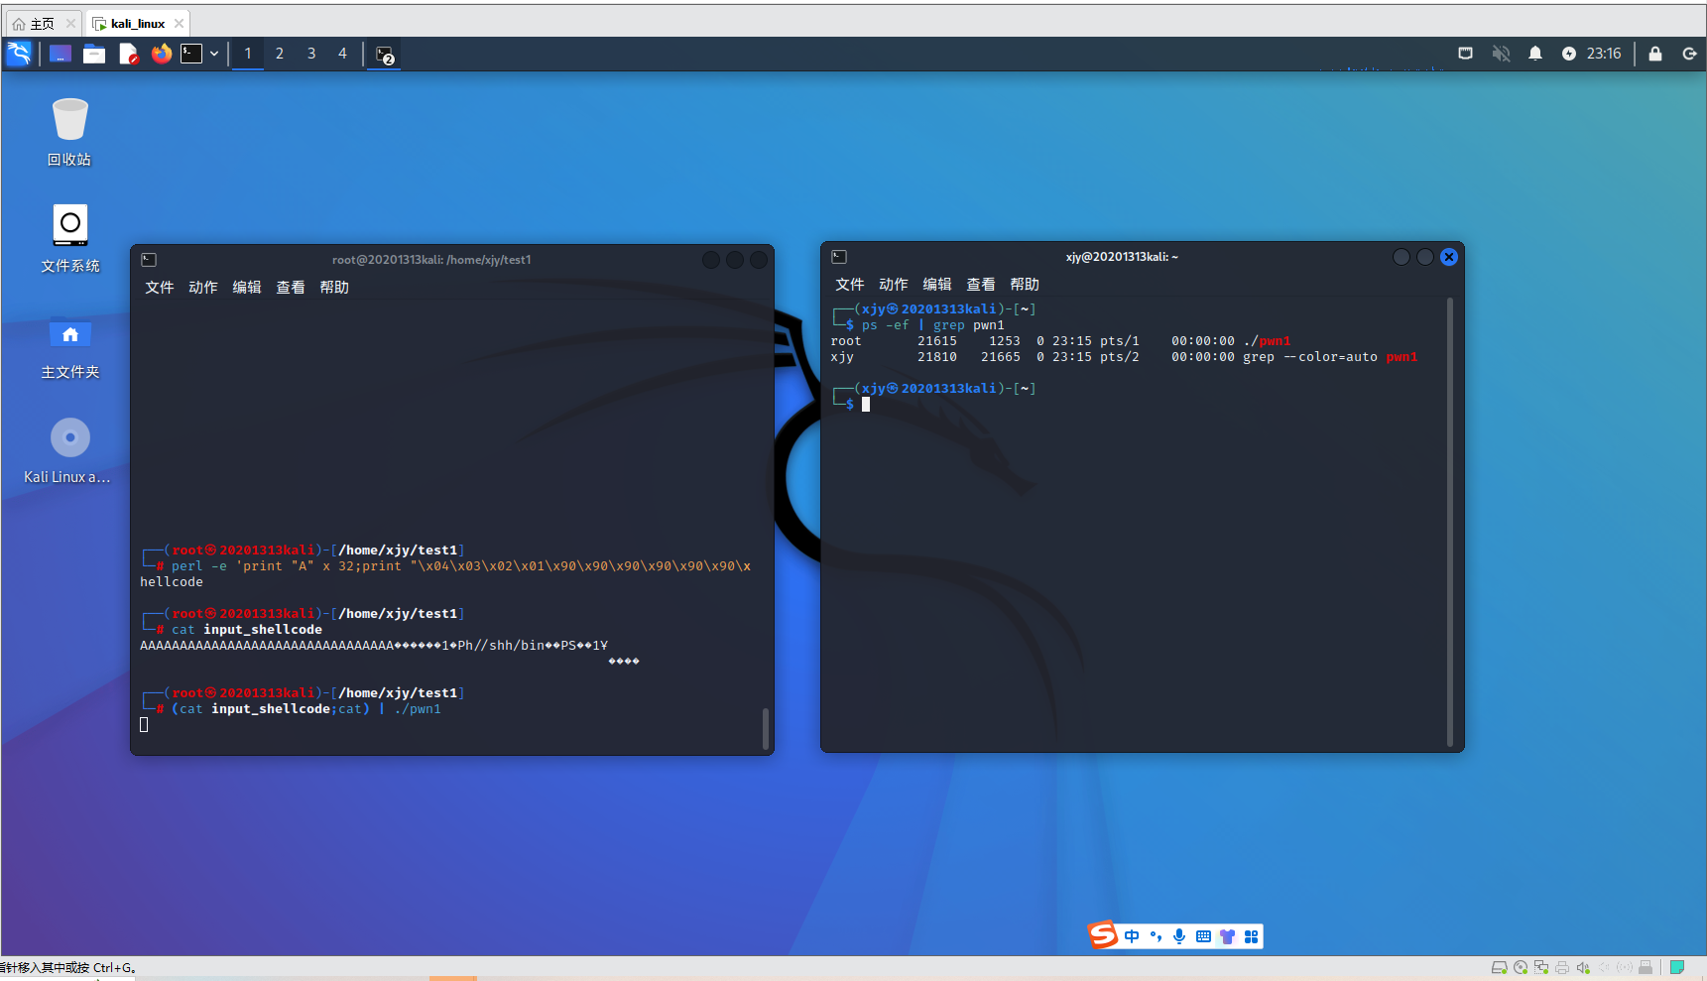
Task: Open 文件 menu in xjy terminal
Action: coord(850,284)
